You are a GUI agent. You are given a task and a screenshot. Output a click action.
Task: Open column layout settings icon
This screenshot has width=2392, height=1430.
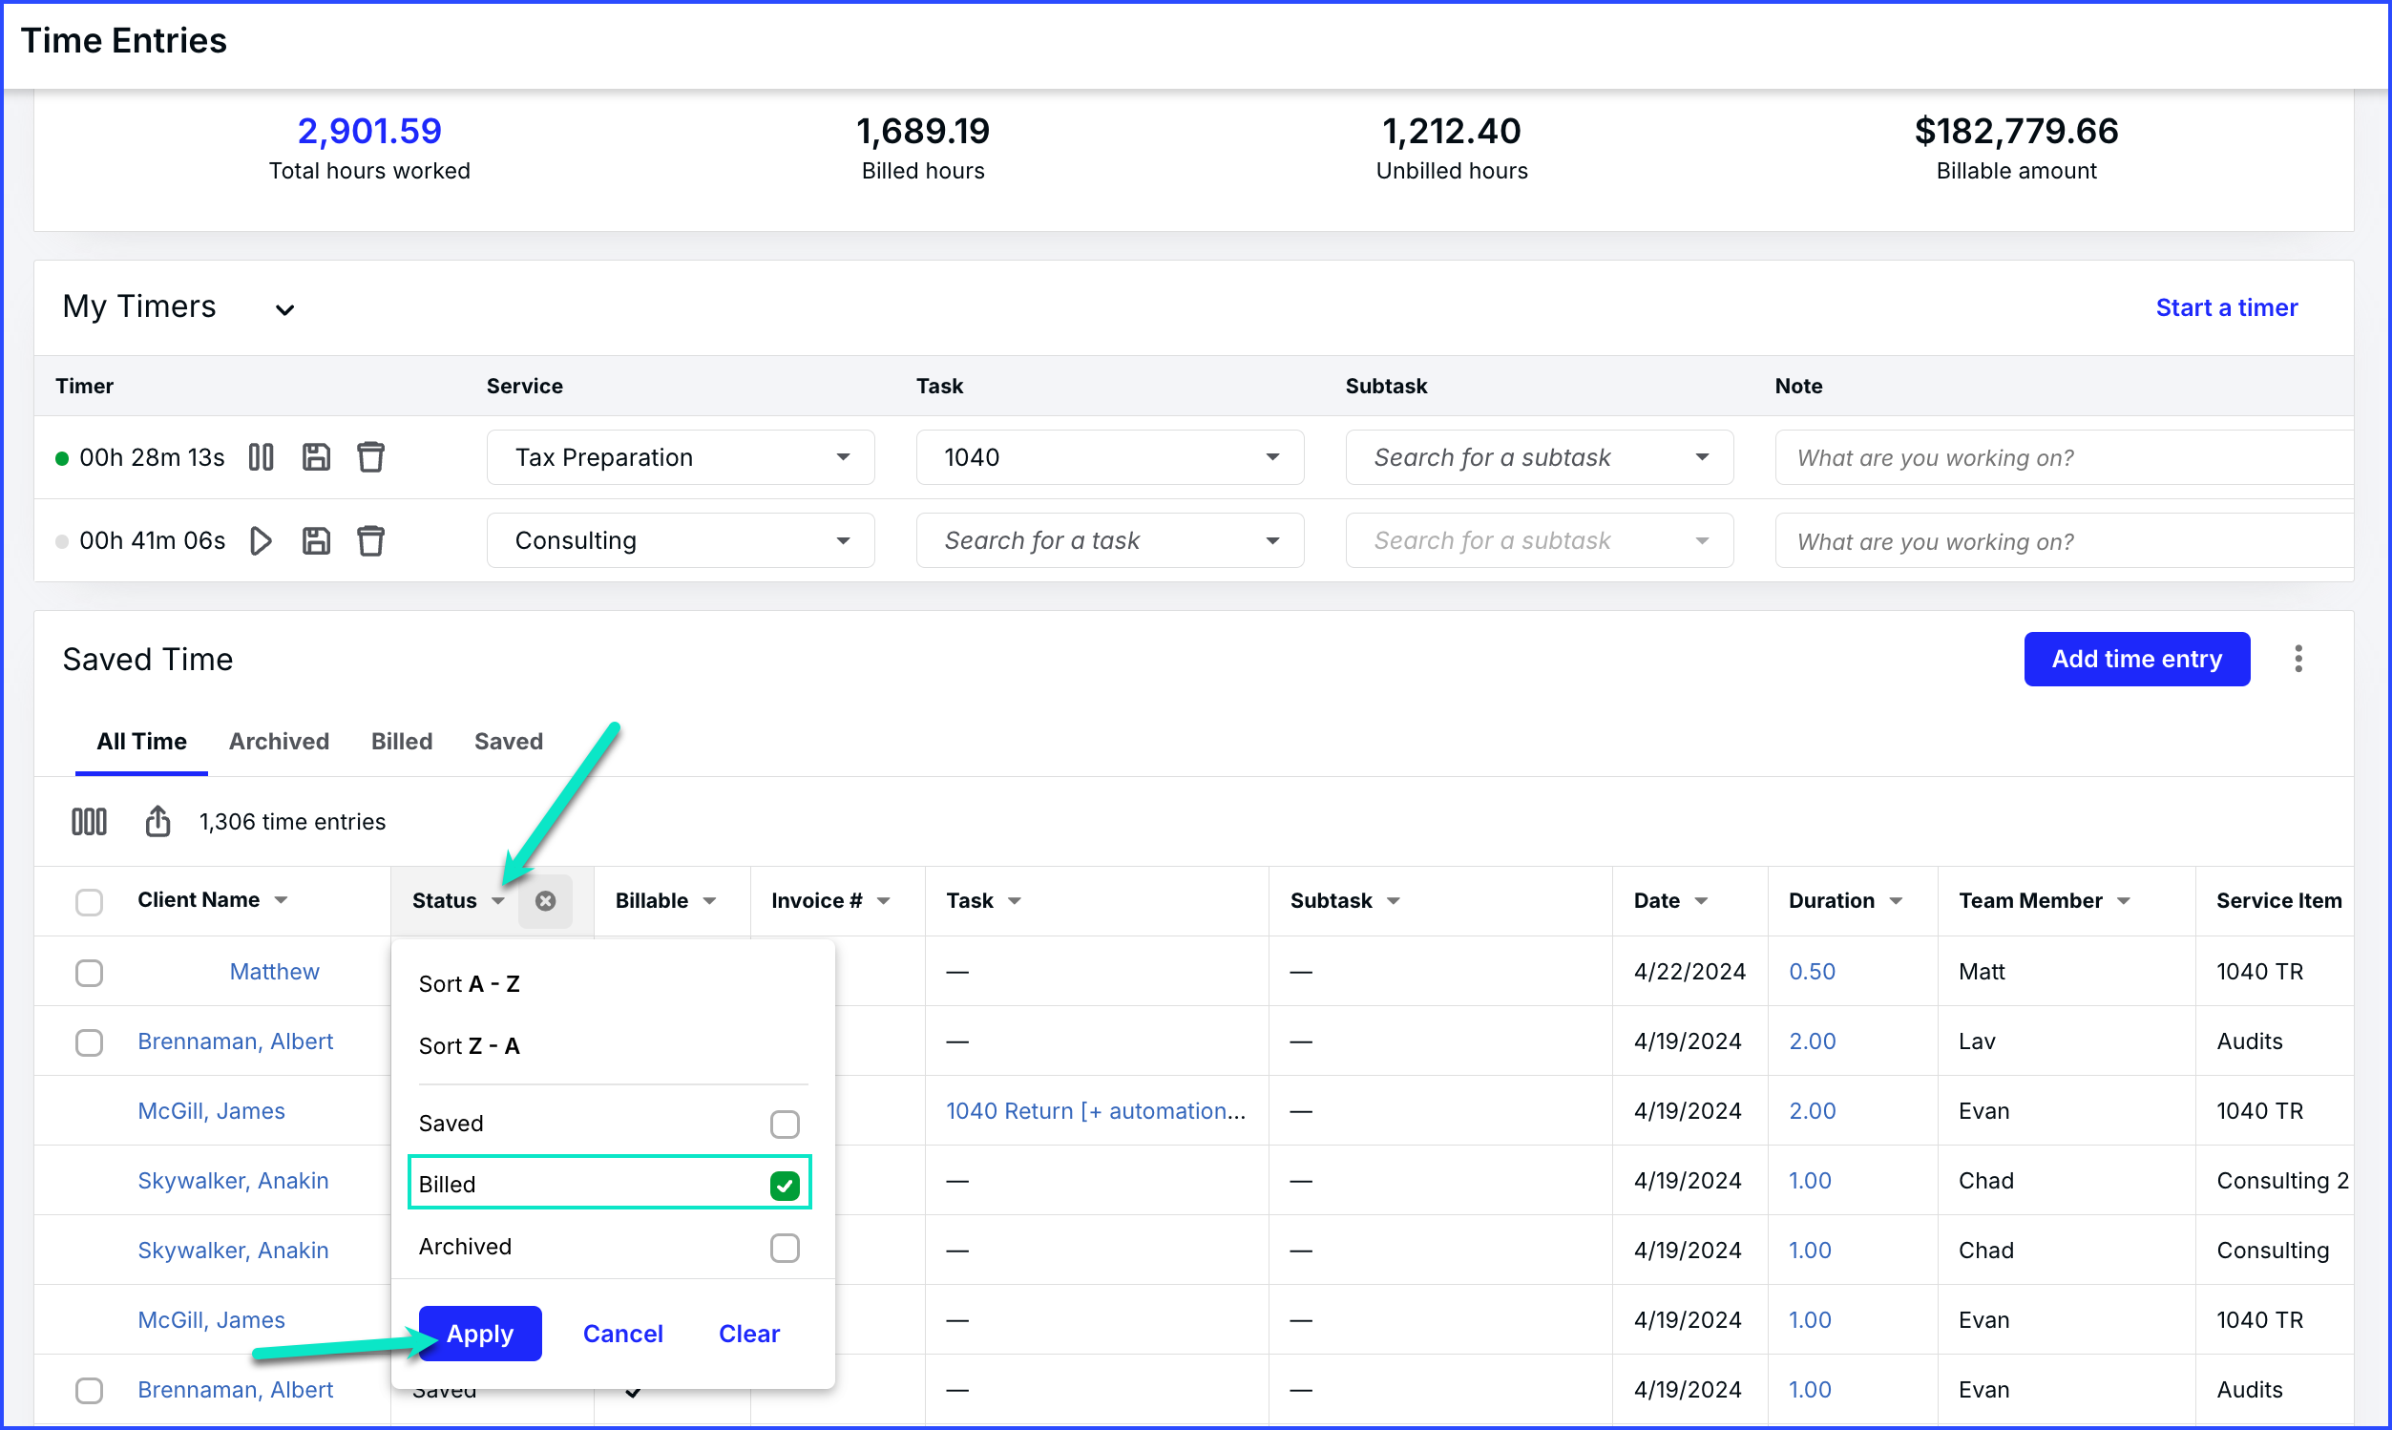click(x=89, y=822)
